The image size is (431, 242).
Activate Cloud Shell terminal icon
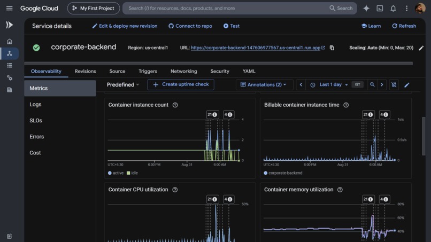tap(380, 8)
